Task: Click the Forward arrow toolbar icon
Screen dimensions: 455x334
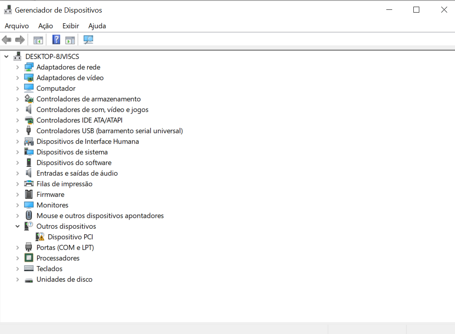Action: [x=20, y=40]
